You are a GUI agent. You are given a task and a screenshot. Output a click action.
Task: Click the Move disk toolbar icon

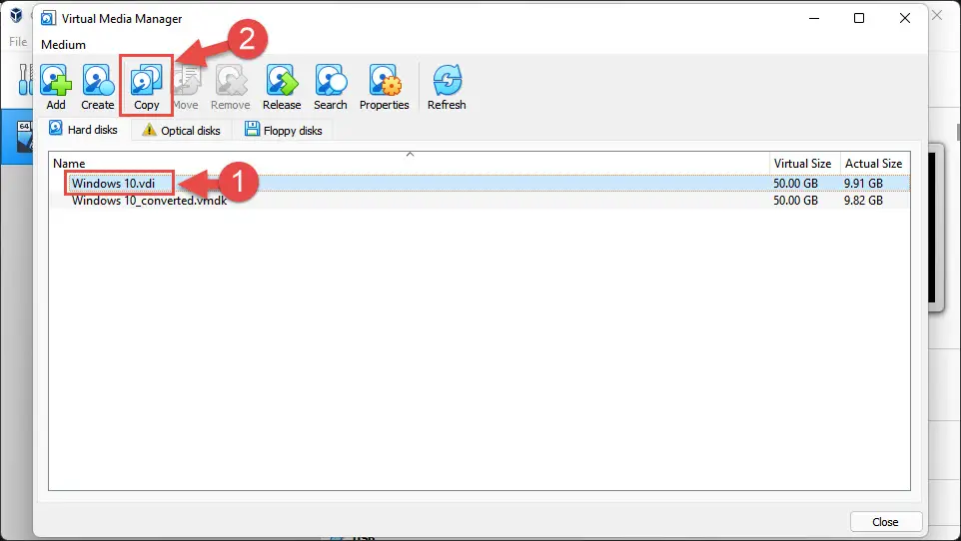pos(186,86)
